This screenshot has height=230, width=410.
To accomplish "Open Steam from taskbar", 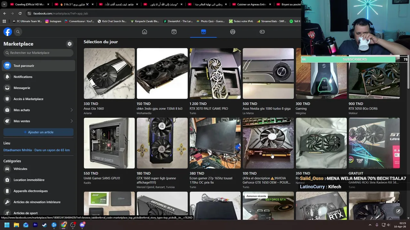I will click(x=45, y=225).
